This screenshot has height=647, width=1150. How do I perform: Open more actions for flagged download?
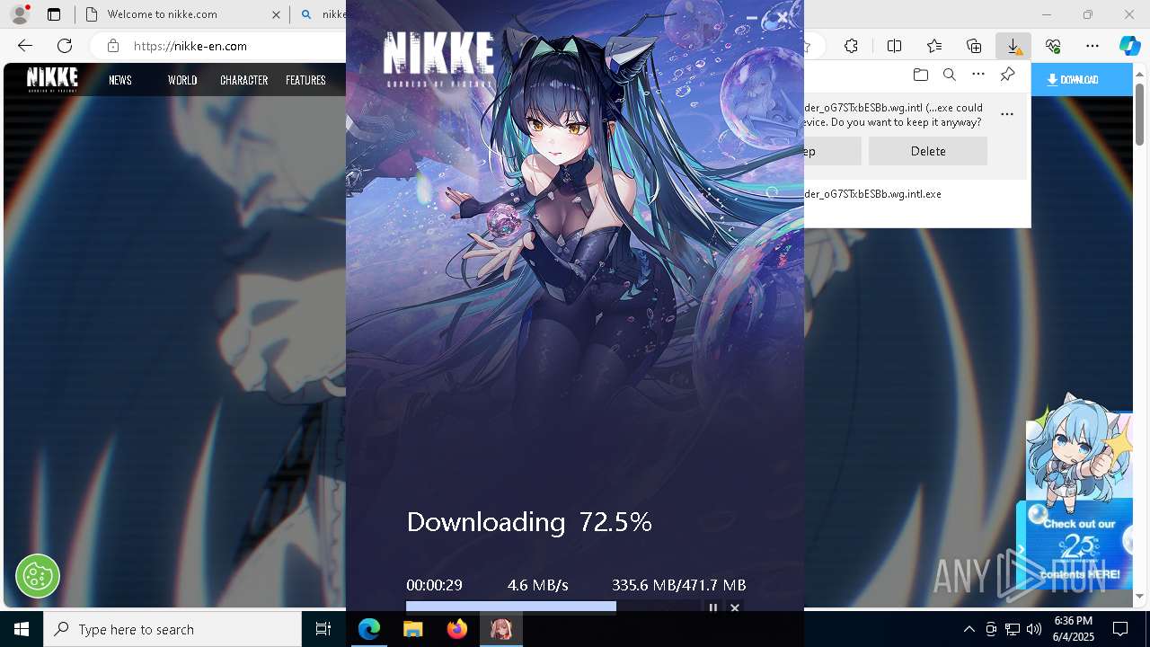click(x=1007, y=114)
